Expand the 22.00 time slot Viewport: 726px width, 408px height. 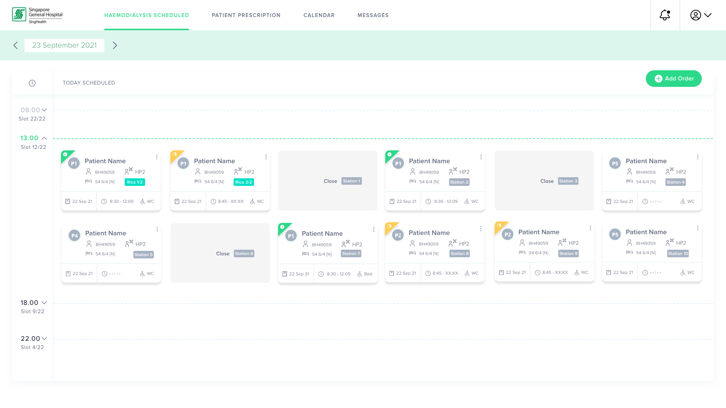[44, 338]
